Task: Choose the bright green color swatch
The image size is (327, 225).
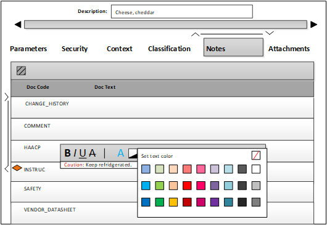Action: pos(160,186)
